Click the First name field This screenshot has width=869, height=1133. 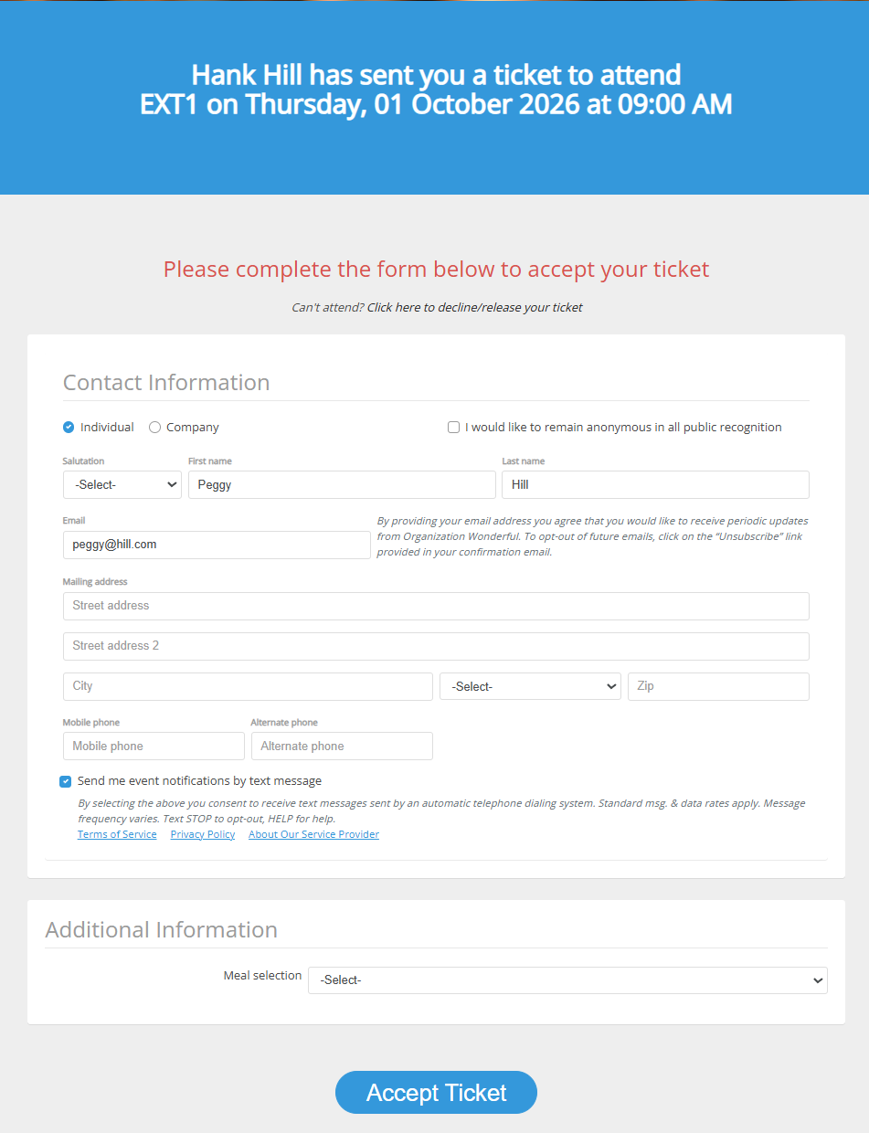point(342,485)
